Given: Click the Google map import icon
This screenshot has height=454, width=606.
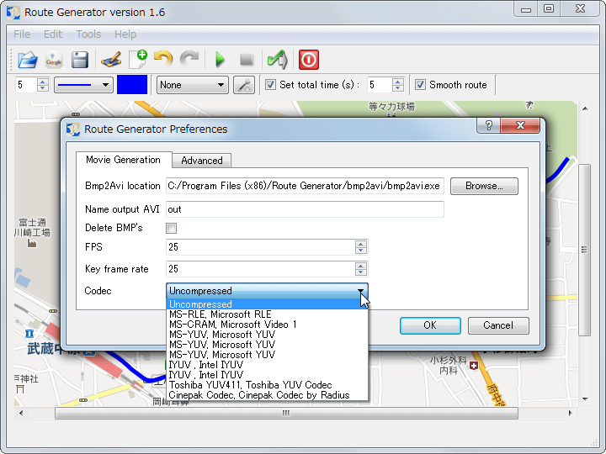Looking at the screenshot, I should coord(54,60).
